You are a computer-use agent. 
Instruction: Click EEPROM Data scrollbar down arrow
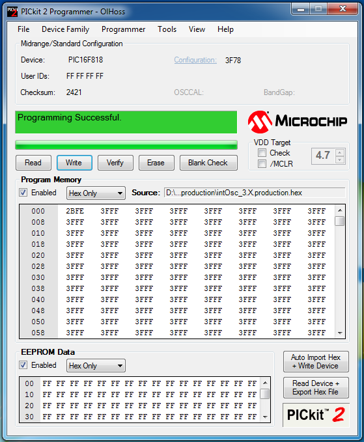265,417
